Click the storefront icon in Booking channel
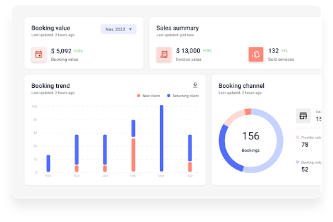Viewport: 333px width, 222px height. pos(303,116)
